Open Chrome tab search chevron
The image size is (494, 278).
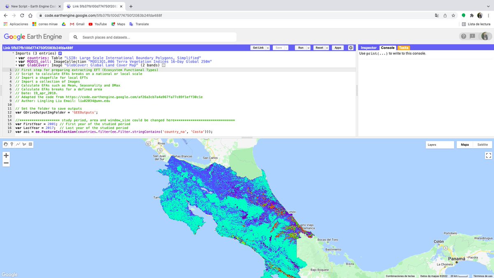click(x=488, y=6)
